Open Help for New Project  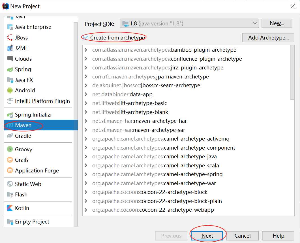click(x=278, y=236)
